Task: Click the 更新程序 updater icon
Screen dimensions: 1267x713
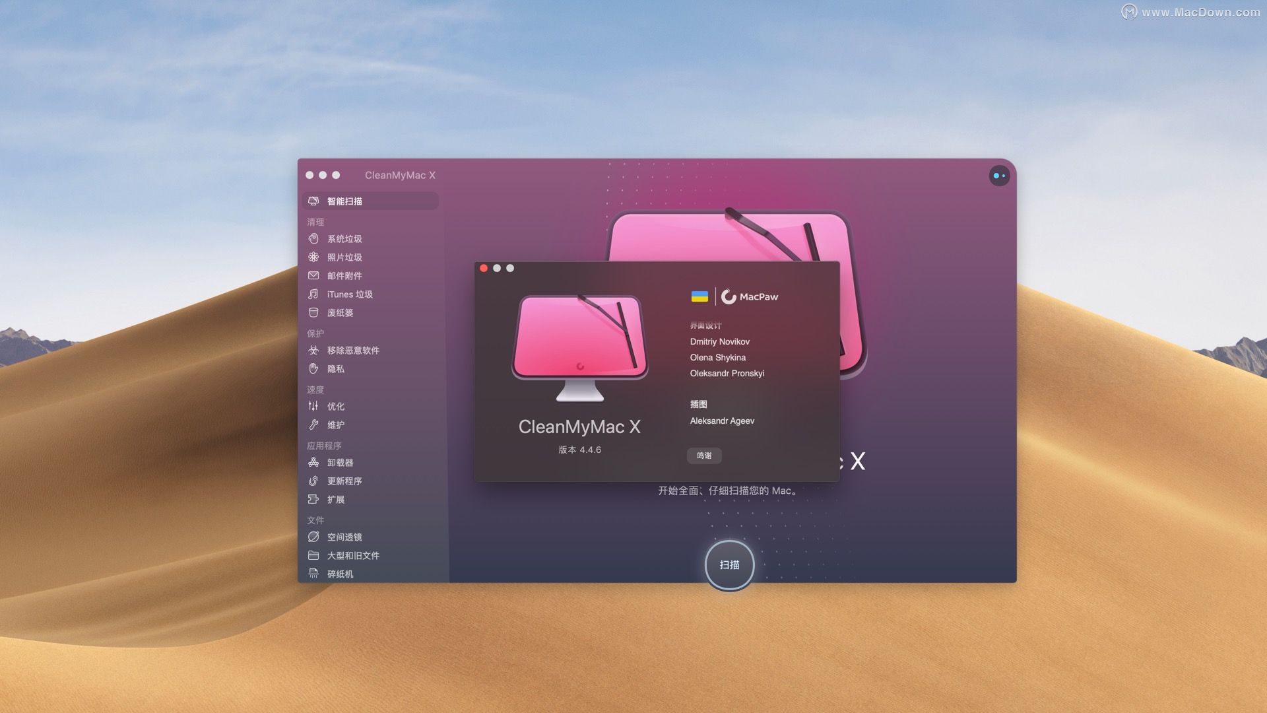Action: 313,481
